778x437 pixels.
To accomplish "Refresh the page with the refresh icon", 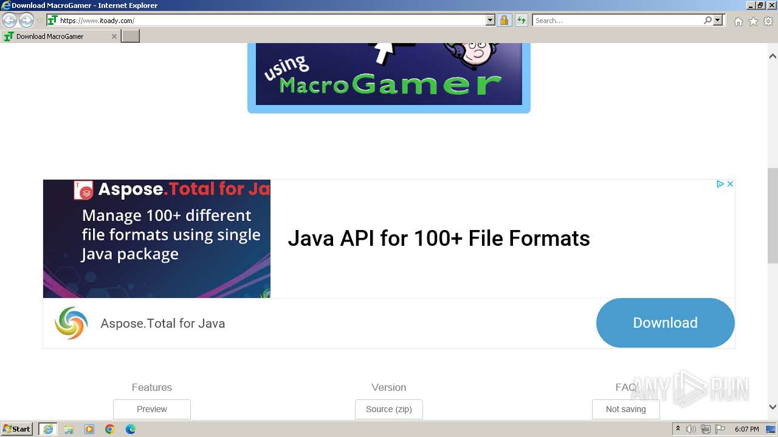I will coord(521,21).
